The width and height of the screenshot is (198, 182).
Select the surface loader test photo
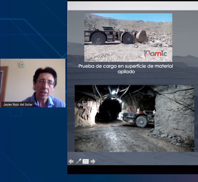(x=128, y=37)
